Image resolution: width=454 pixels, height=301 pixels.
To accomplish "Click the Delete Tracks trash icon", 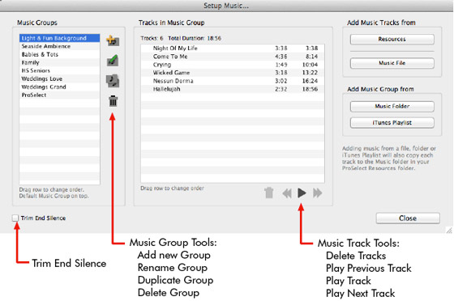I will 269,193.
